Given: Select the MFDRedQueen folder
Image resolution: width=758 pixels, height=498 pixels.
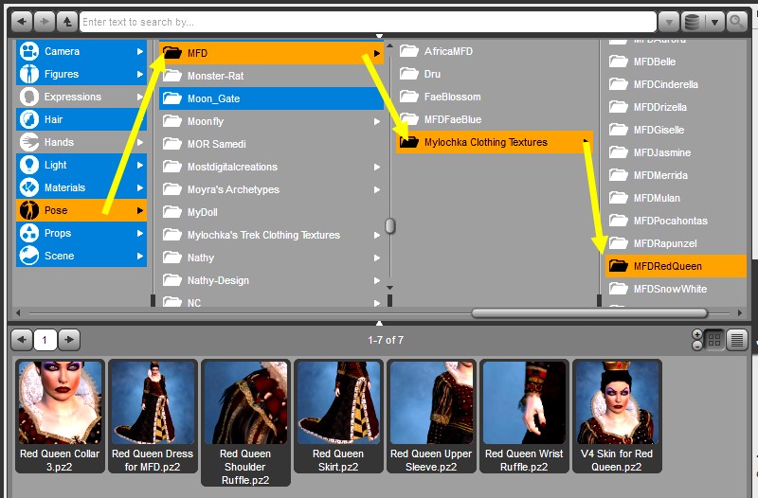Looking at the screenshot, I should [676, 266].
